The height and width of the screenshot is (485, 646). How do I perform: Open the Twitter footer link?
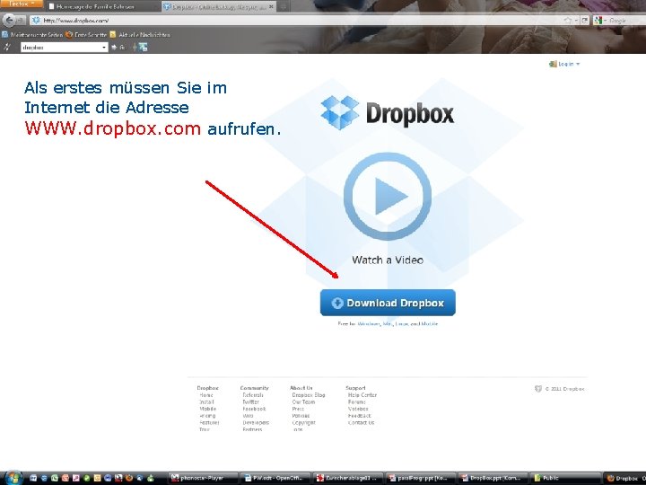coord(250,401)
